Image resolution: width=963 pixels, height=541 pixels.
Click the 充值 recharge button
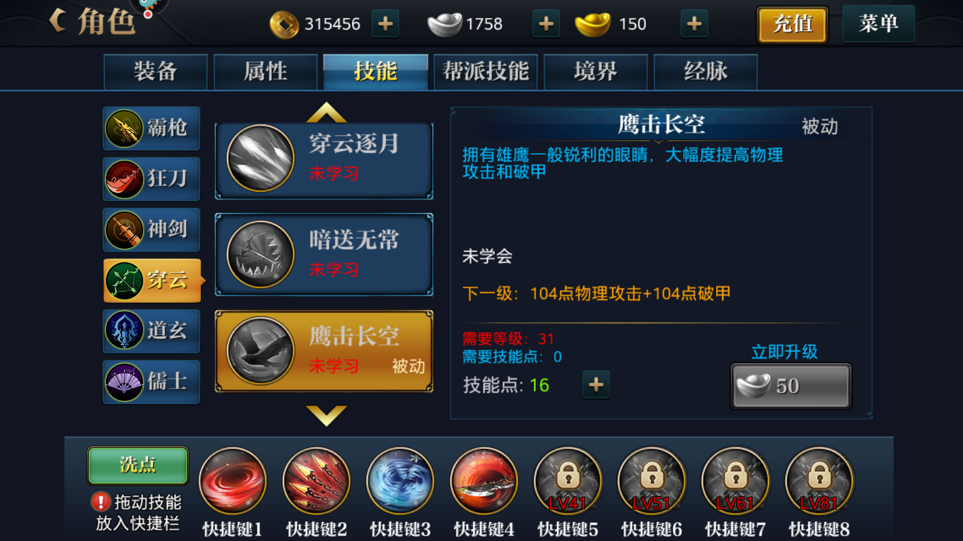coord(793,25)
